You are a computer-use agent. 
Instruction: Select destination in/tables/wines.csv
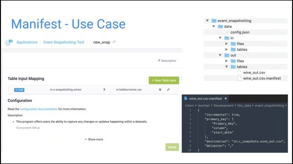point(129,90)
